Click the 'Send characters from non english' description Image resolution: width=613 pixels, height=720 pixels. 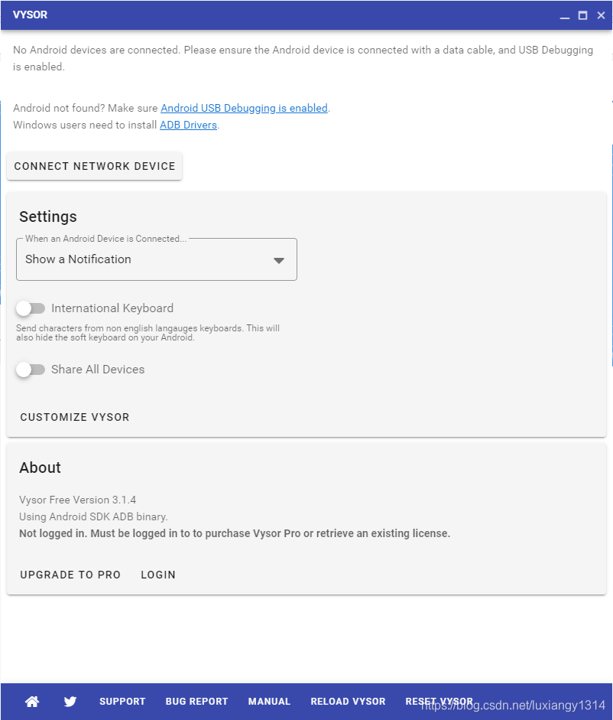point(148,333)
